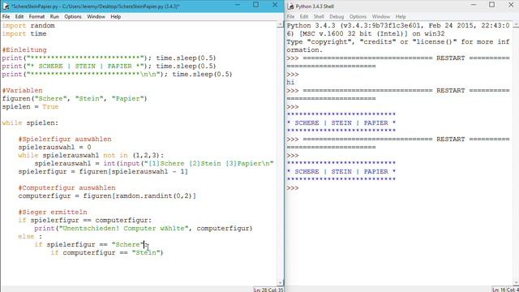The image size is (519, 292).
Task: Open File menu in Python Shell
Action: tap(290, 16)
